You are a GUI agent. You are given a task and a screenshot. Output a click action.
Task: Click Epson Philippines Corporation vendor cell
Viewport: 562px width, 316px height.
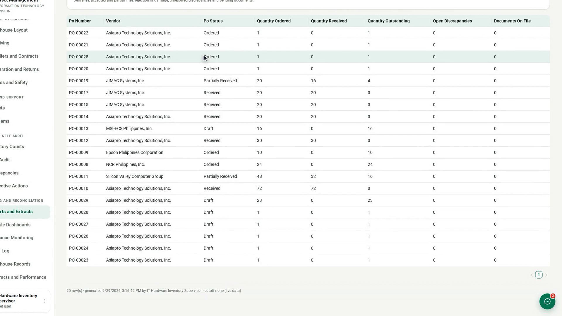click(135, 153)
